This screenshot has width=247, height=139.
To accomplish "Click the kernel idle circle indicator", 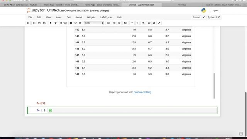I will 219,17.
